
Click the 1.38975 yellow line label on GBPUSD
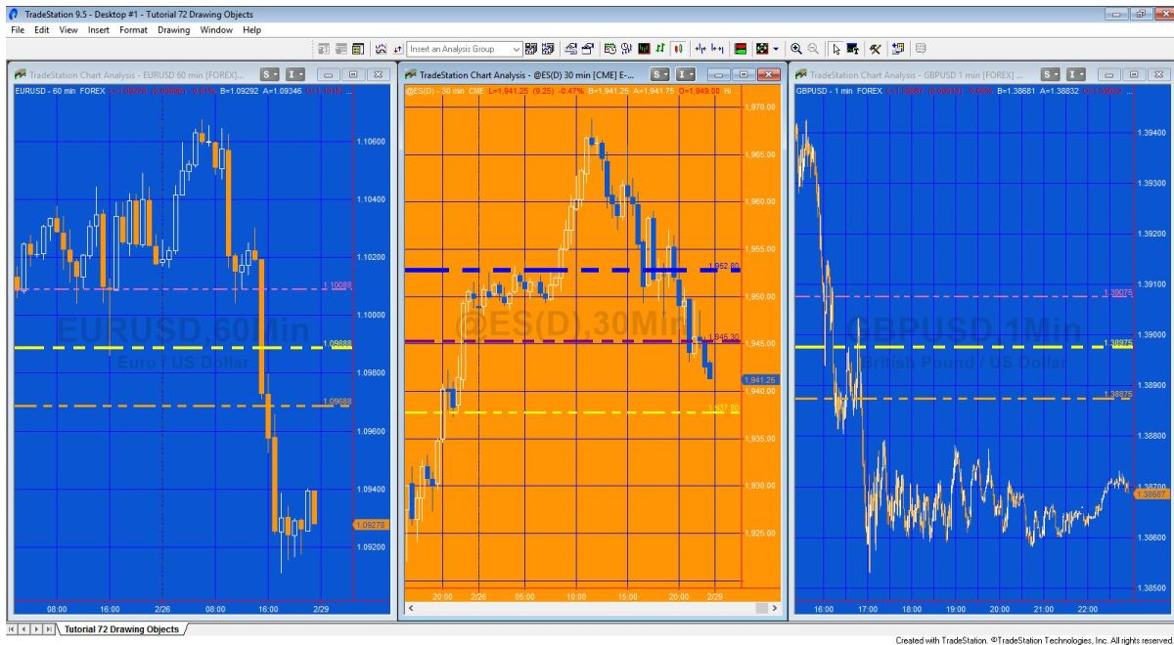[x=1118, y=343]
